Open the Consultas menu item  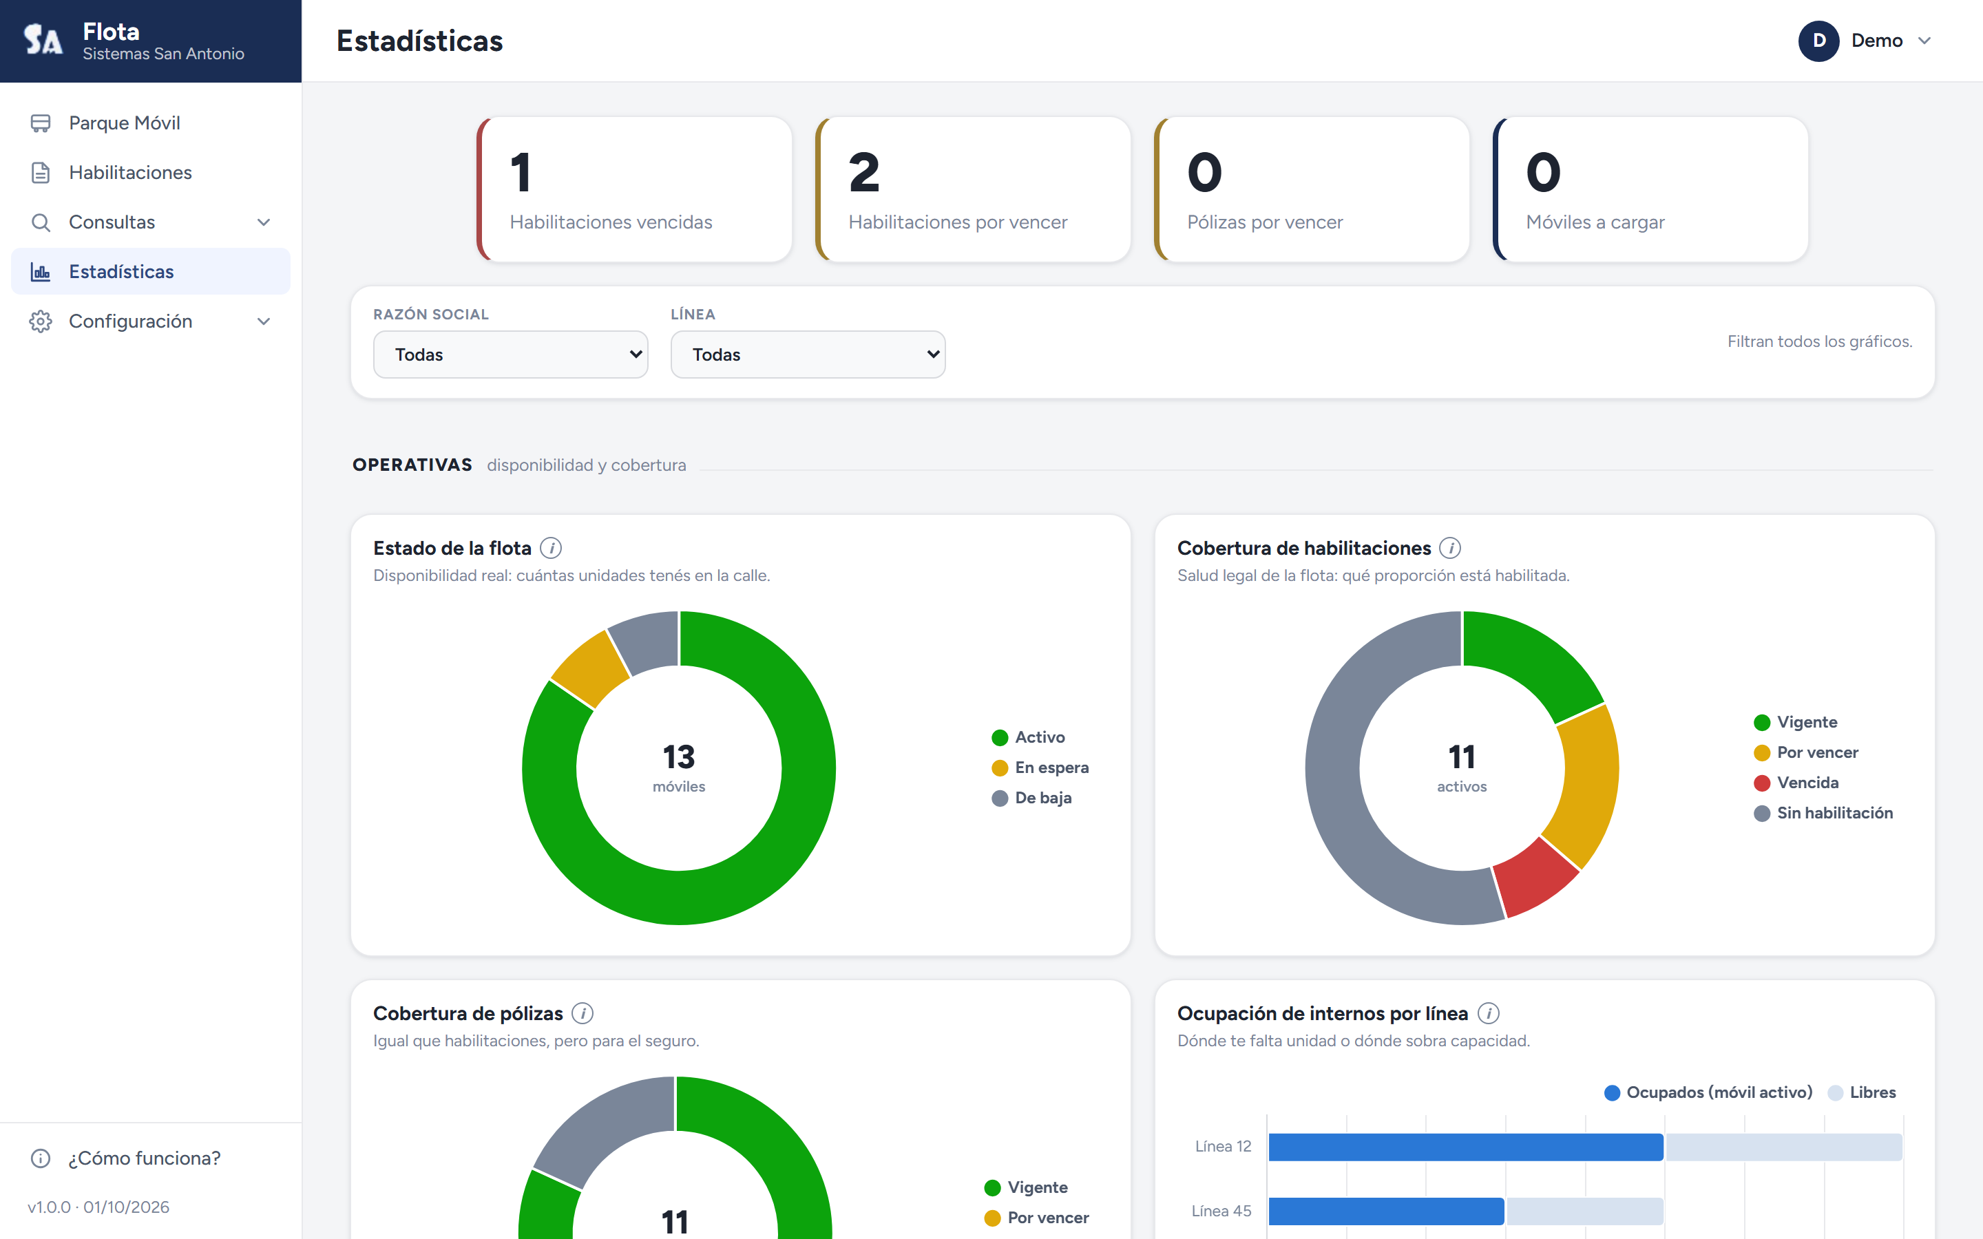[x=151, y=222]
